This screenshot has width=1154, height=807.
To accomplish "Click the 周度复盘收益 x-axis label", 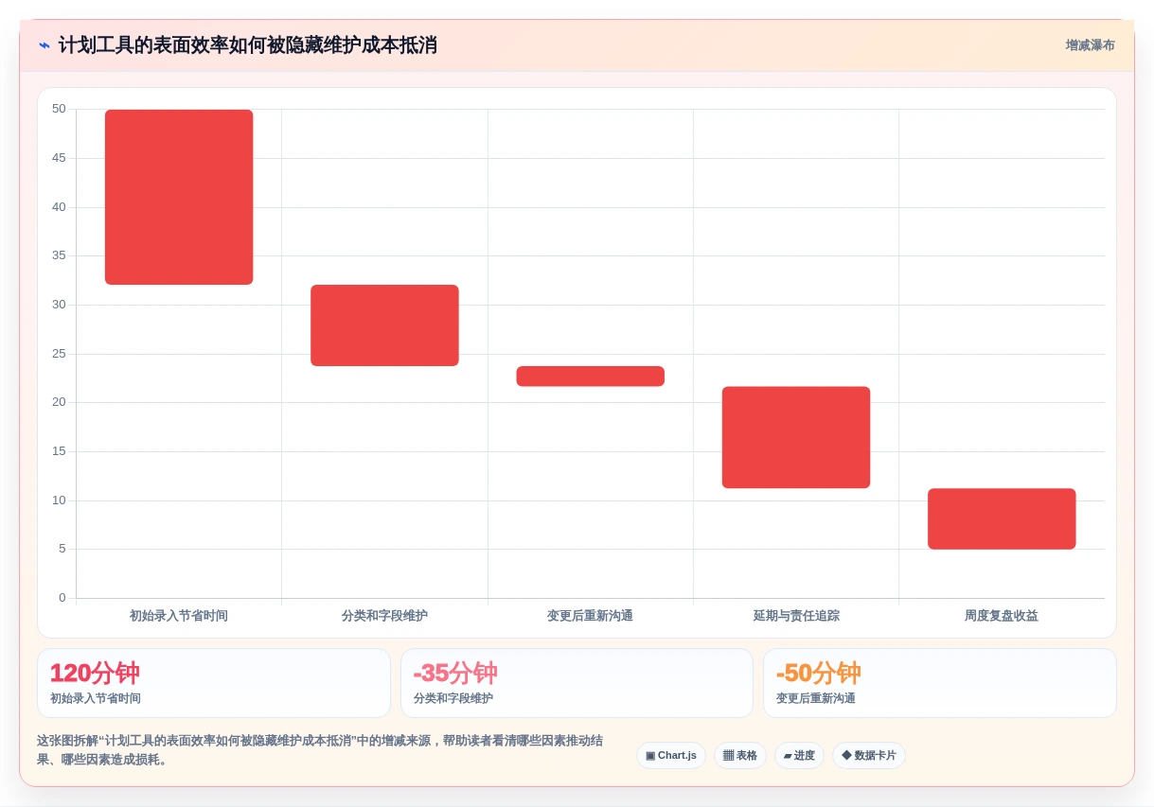I will point(1002,616).
